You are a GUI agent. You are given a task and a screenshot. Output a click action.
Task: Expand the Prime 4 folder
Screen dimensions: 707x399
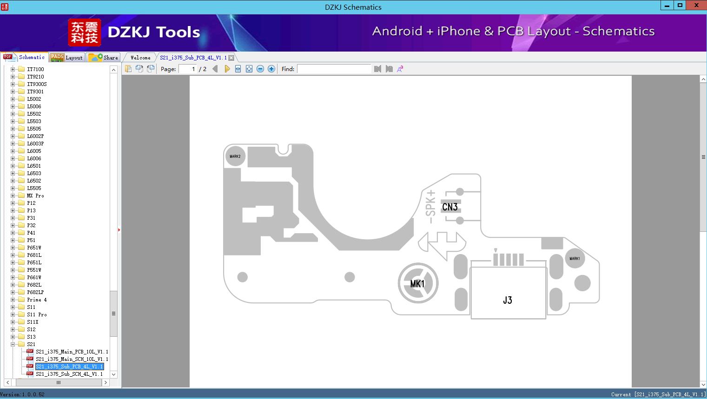click(13, 300)
